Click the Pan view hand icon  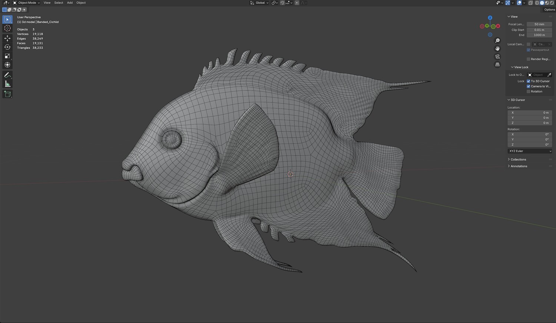pyautogui.click(x=497, y=48)
